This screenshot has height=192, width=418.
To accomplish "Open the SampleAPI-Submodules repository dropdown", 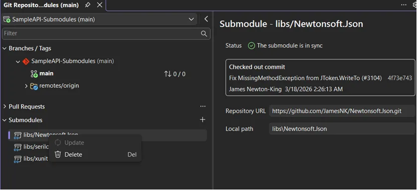I will (99, 19).
